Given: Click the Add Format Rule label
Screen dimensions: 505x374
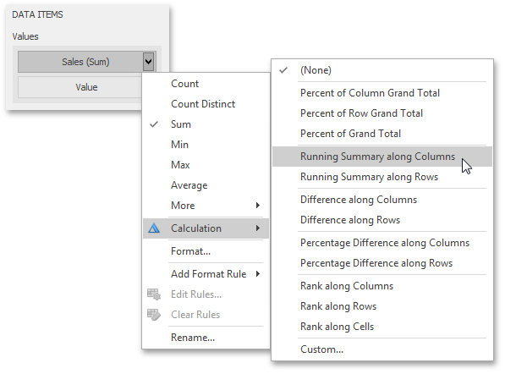Looking at the screenshot, I should (208, 274).
